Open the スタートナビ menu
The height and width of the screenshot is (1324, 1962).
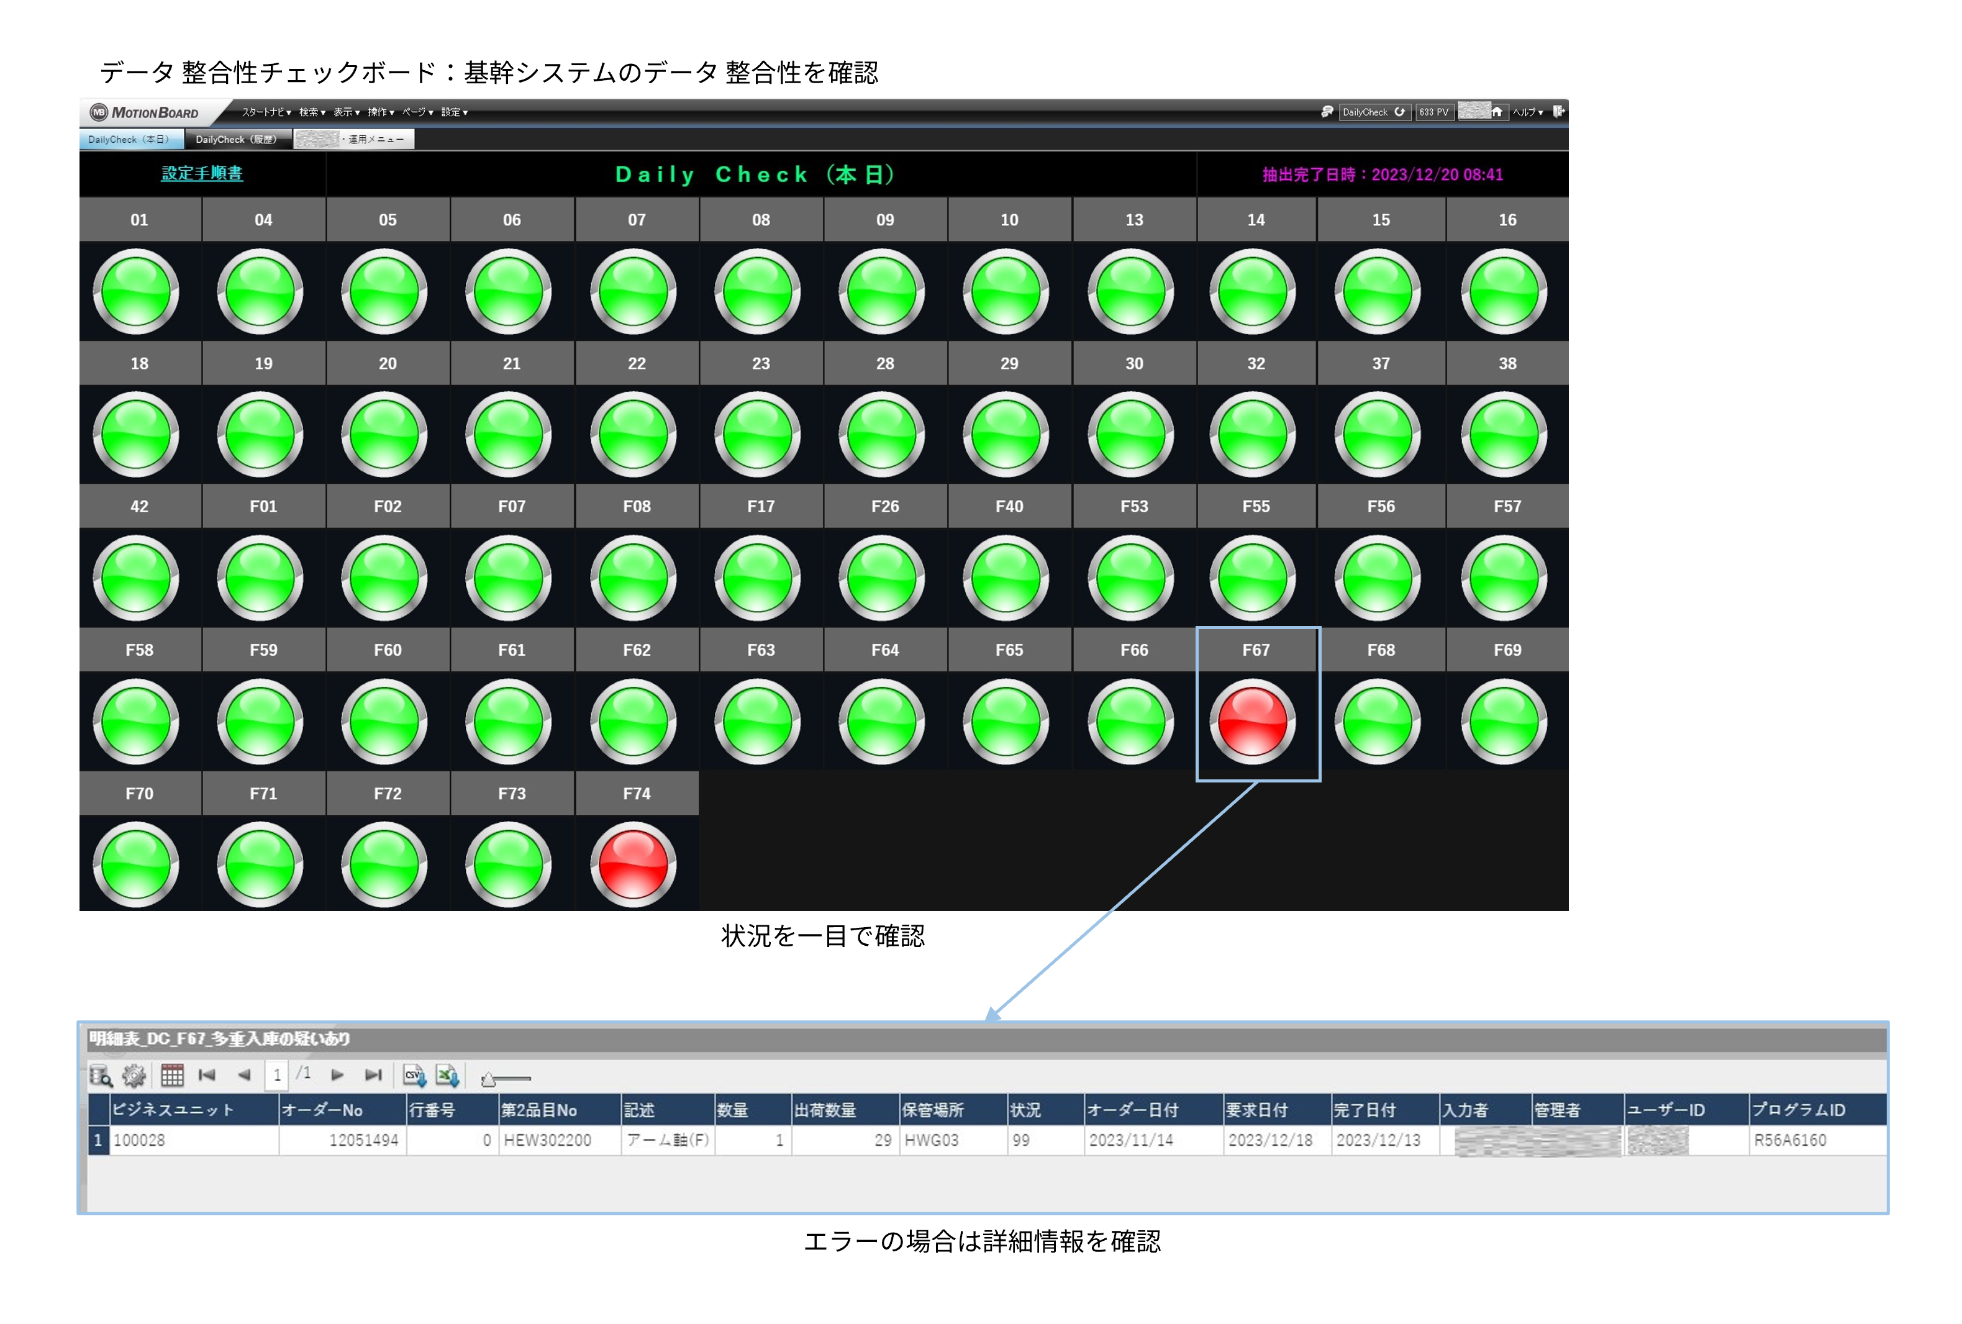coord(266,111)
